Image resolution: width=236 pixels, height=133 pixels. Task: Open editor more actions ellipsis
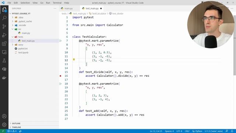(232, 8)
